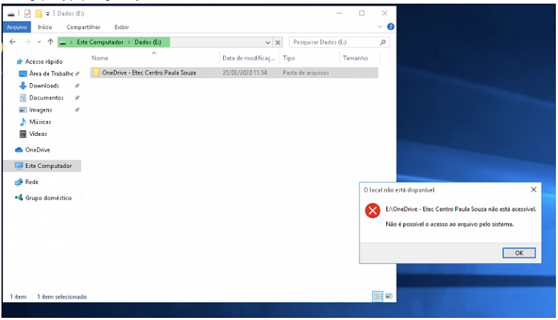This screenshot has height=320, width=558.
Task: Switch to large icons view in status bar
Action: [388, 296]
